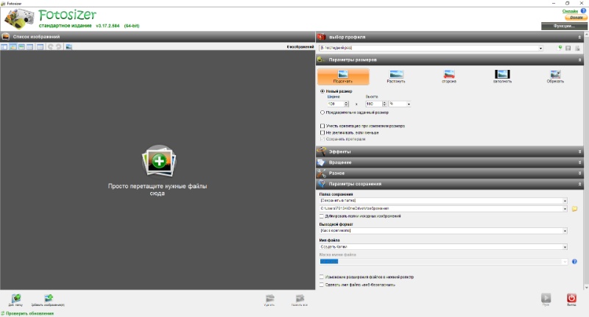This screenshot has height=317, width=589.
Task: Enable Дублировать папки исходных изображений checkbox
Action: point(322,216)
